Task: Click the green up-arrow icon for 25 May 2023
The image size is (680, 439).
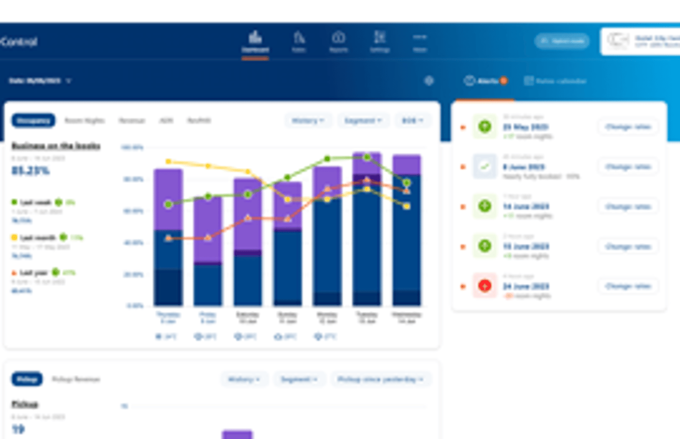Action: 485,126
